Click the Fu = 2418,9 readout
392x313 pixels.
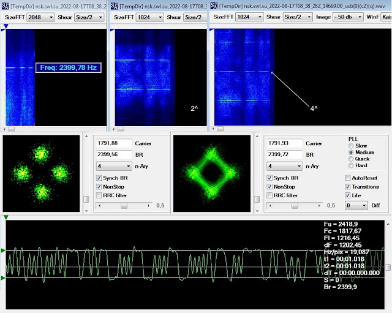coord(341,224)
